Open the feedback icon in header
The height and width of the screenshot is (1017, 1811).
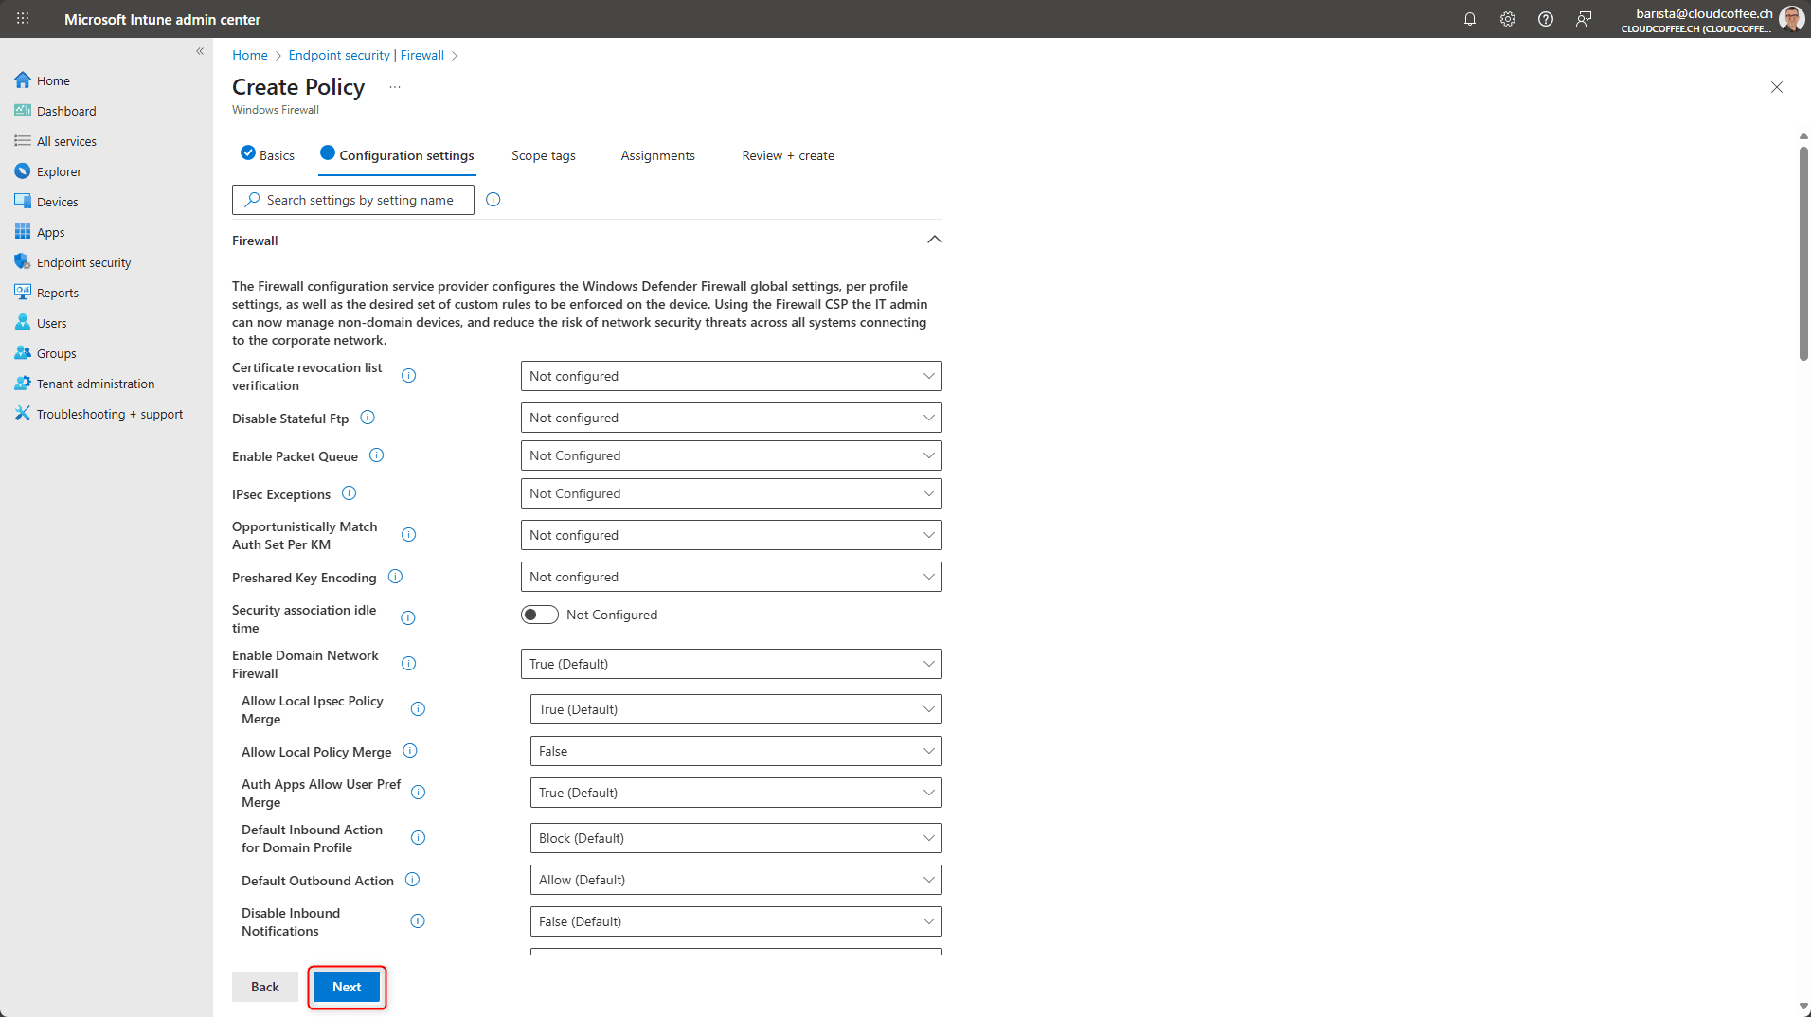[1583, 19]
